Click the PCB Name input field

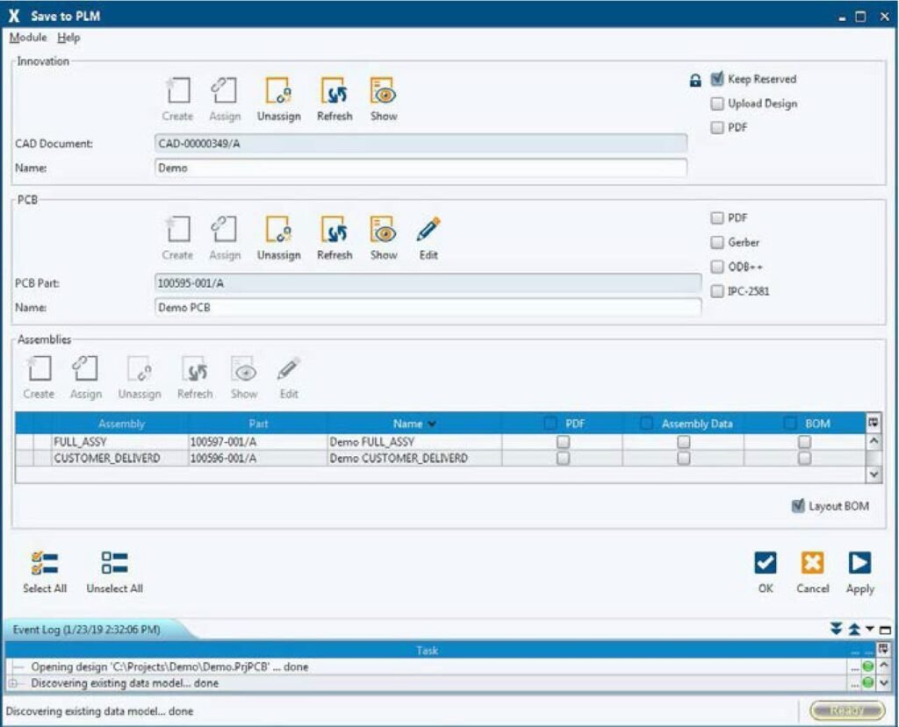pos(428,308)
